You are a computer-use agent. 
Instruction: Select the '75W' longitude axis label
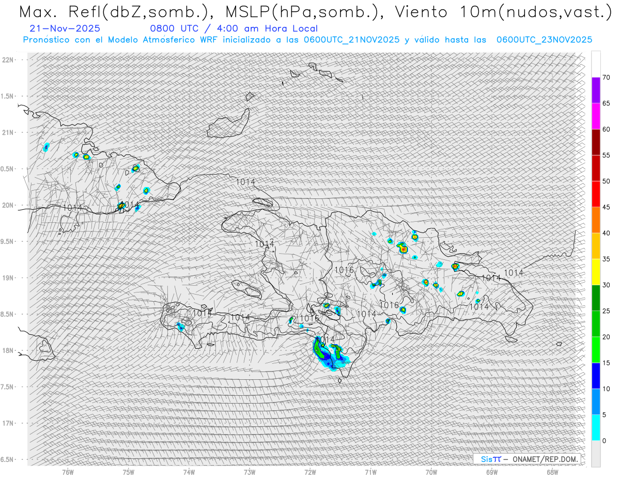129,472
